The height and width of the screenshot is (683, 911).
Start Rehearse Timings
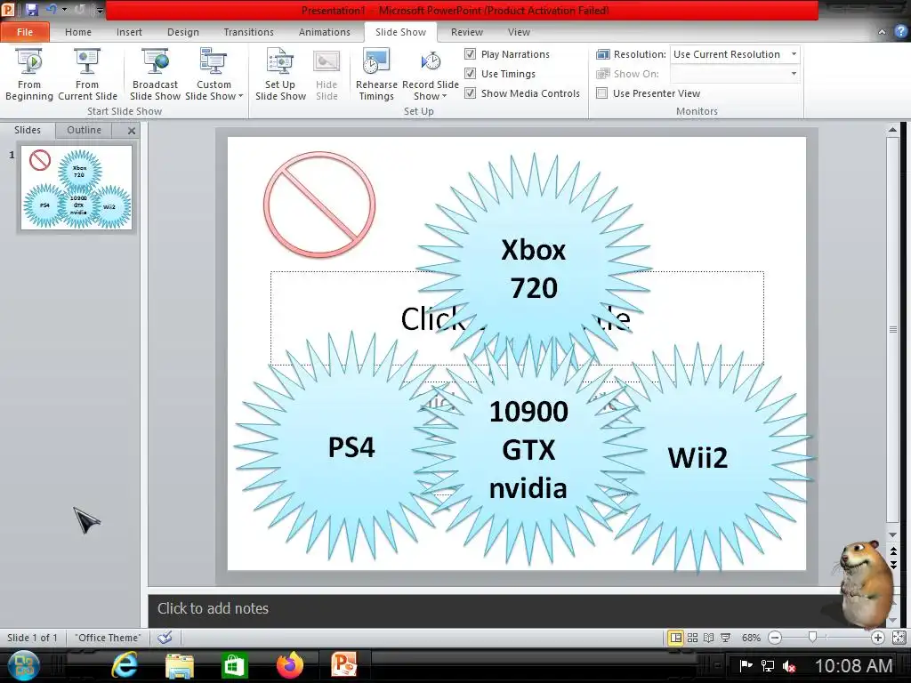coord(376,75)
